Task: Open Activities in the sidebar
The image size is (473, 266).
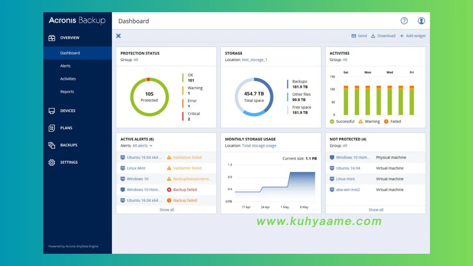Action: click(x=68, y=79)
